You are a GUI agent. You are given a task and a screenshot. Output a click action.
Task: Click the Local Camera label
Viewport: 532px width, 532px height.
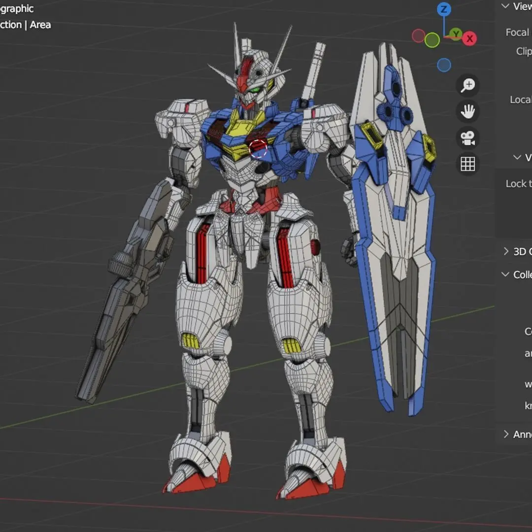click(521, 100)
